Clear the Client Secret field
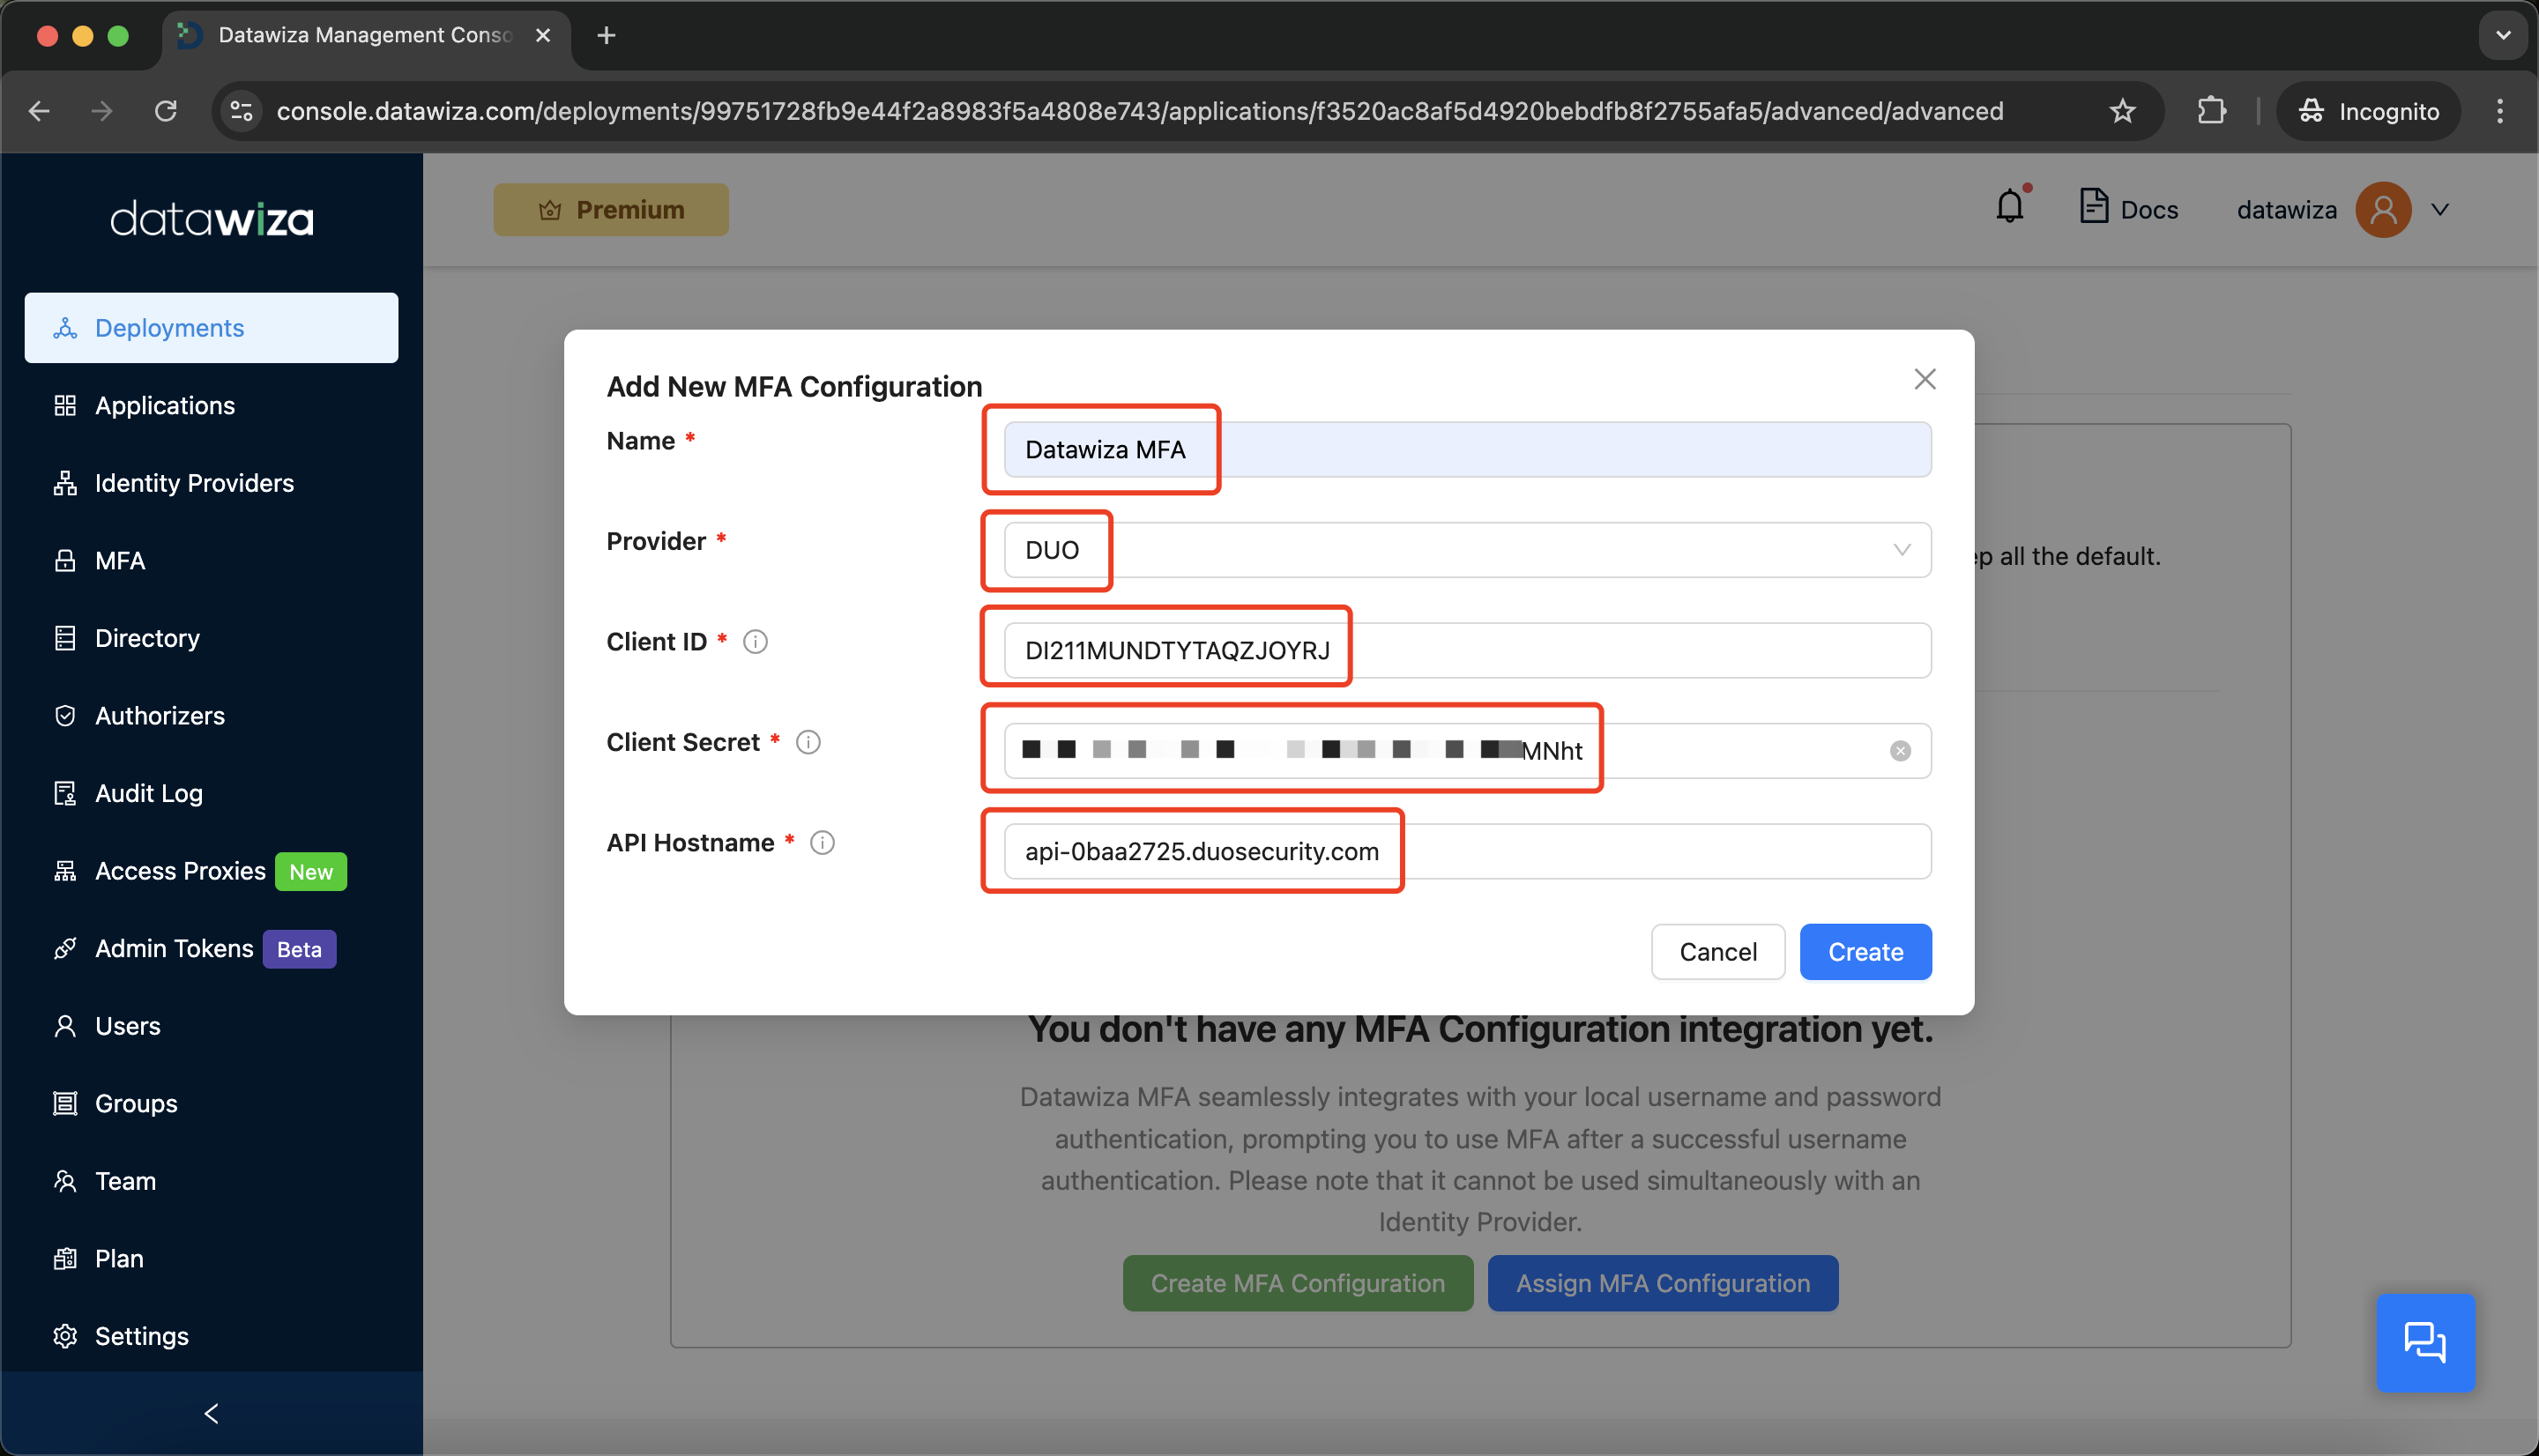Viewport: 2539px width, 1456px height. tap(1900, 751)
